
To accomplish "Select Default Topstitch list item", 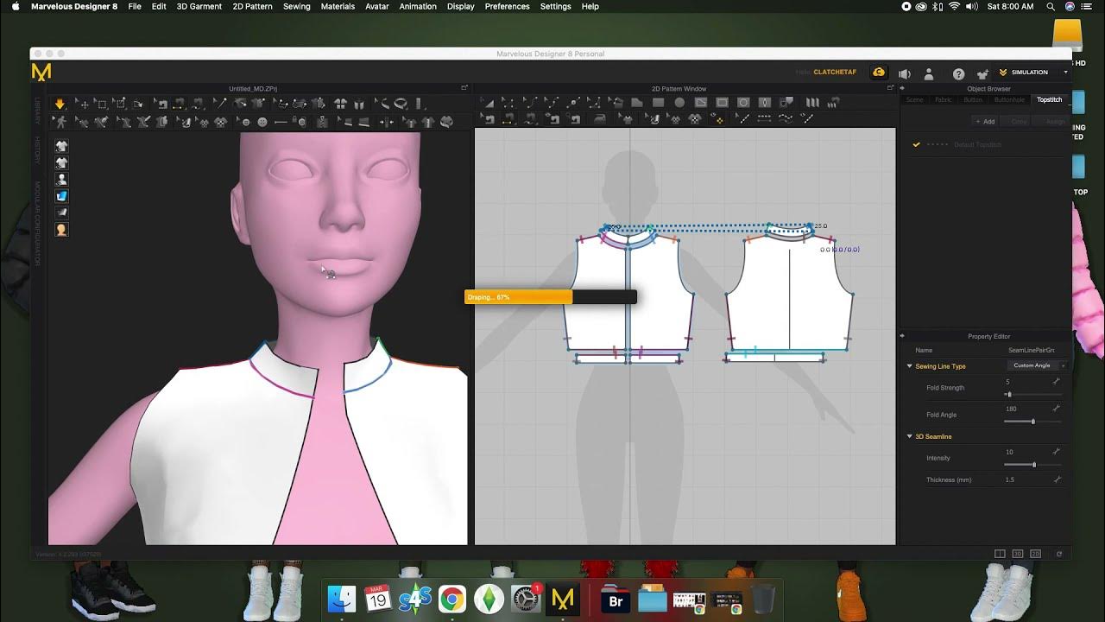I will 984,144.
